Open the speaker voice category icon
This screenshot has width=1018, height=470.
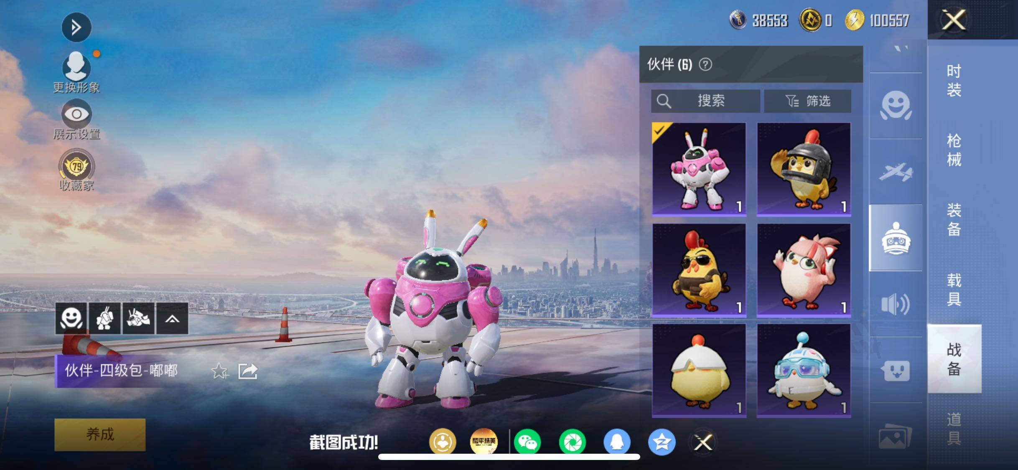tap(896, 304)
